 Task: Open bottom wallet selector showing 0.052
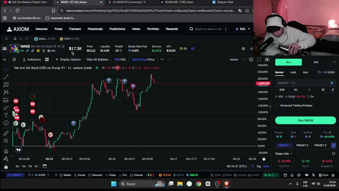point(39,175)
